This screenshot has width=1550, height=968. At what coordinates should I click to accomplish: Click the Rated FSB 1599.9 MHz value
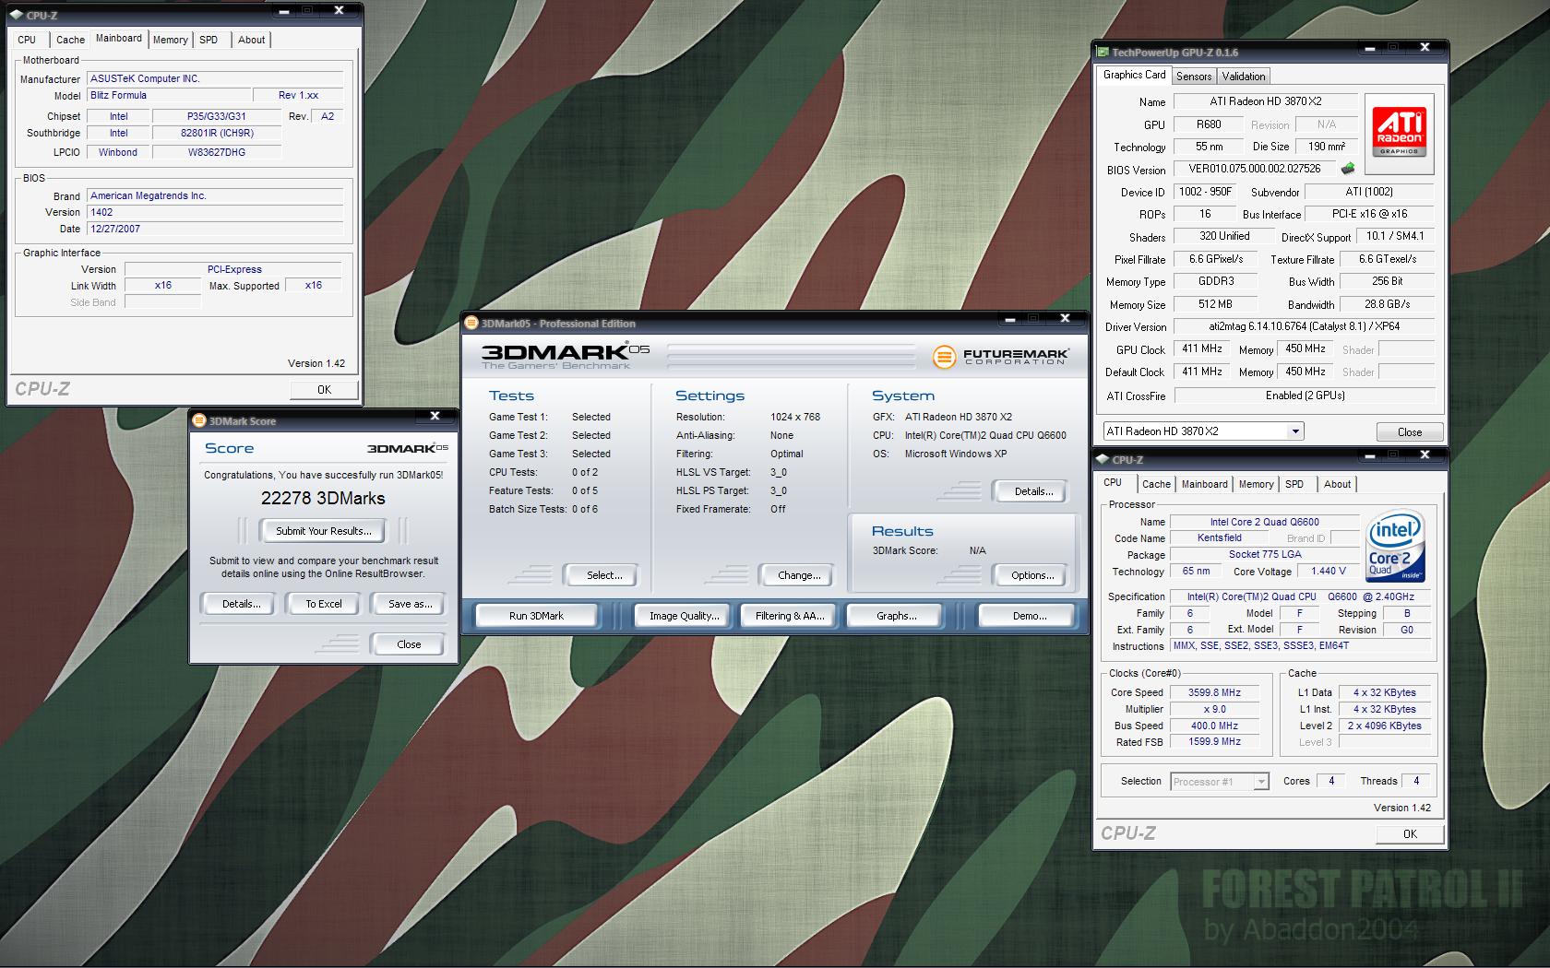[1214, 742]
